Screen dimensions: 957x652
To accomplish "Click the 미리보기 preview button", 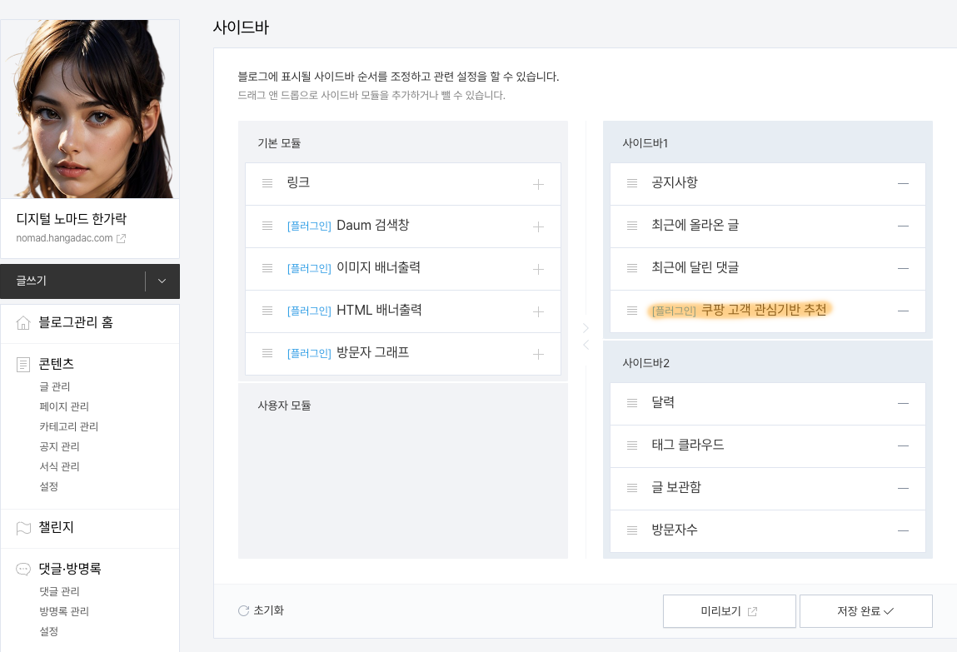I will 729,610.
